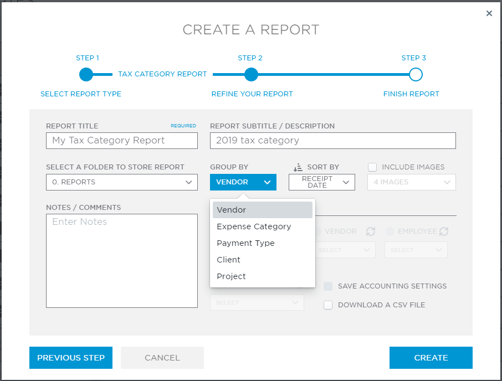Open the Receipt Date sort dropdown
This screenshot has width=502, height=381.
click(x=321, y=182)
